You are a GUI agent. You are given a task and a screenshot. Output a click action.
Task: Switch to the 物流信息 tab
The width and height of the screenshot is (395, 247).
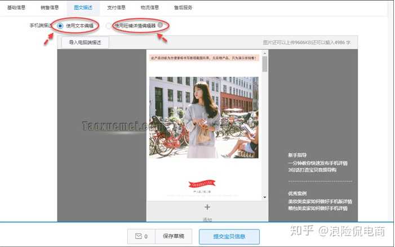(149, 8)
